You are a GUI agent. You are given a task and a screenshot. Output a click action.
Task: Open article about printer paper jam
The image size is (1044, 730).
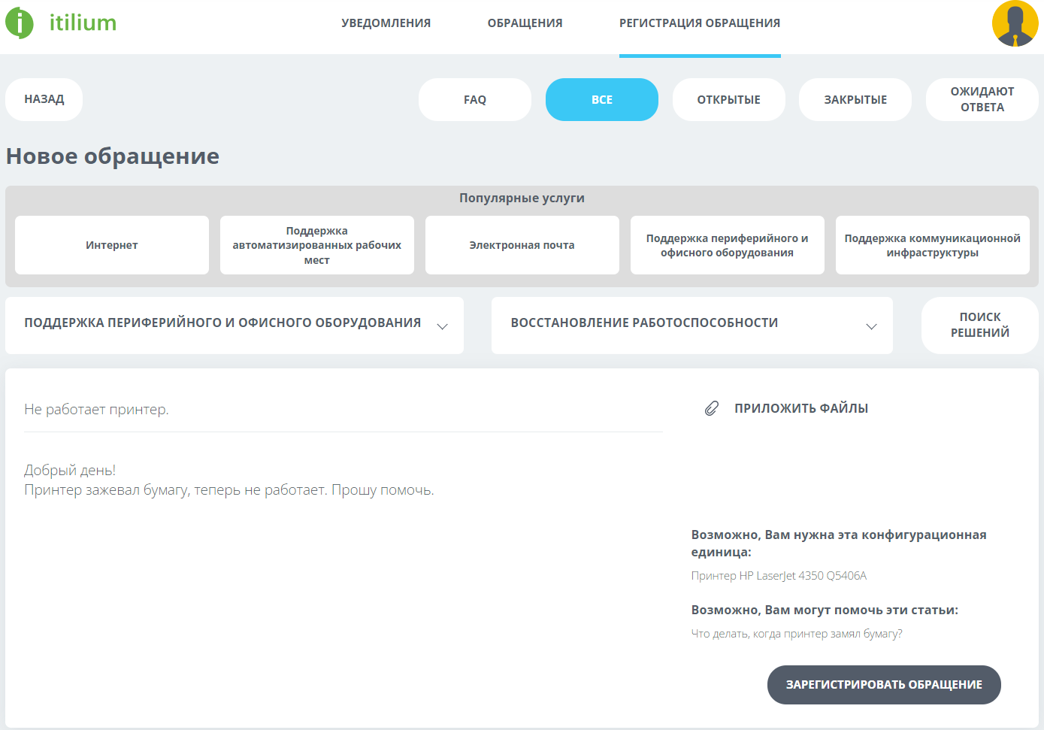tap(797, 634)
